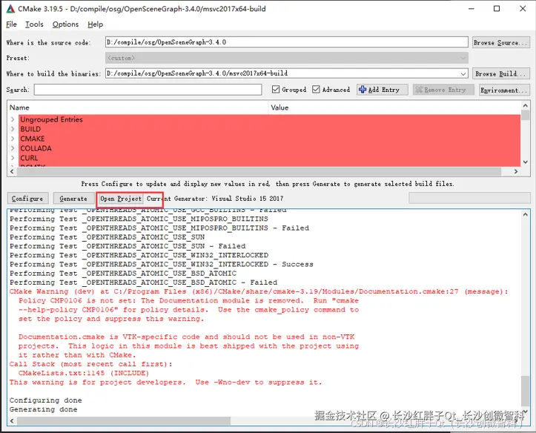Click the Browse Build button

coord(501,73)
